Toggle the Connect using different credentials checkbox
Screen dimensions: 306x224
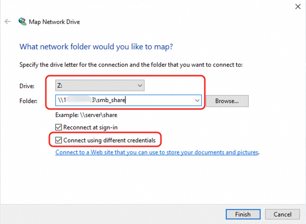[x=59, y=139]
